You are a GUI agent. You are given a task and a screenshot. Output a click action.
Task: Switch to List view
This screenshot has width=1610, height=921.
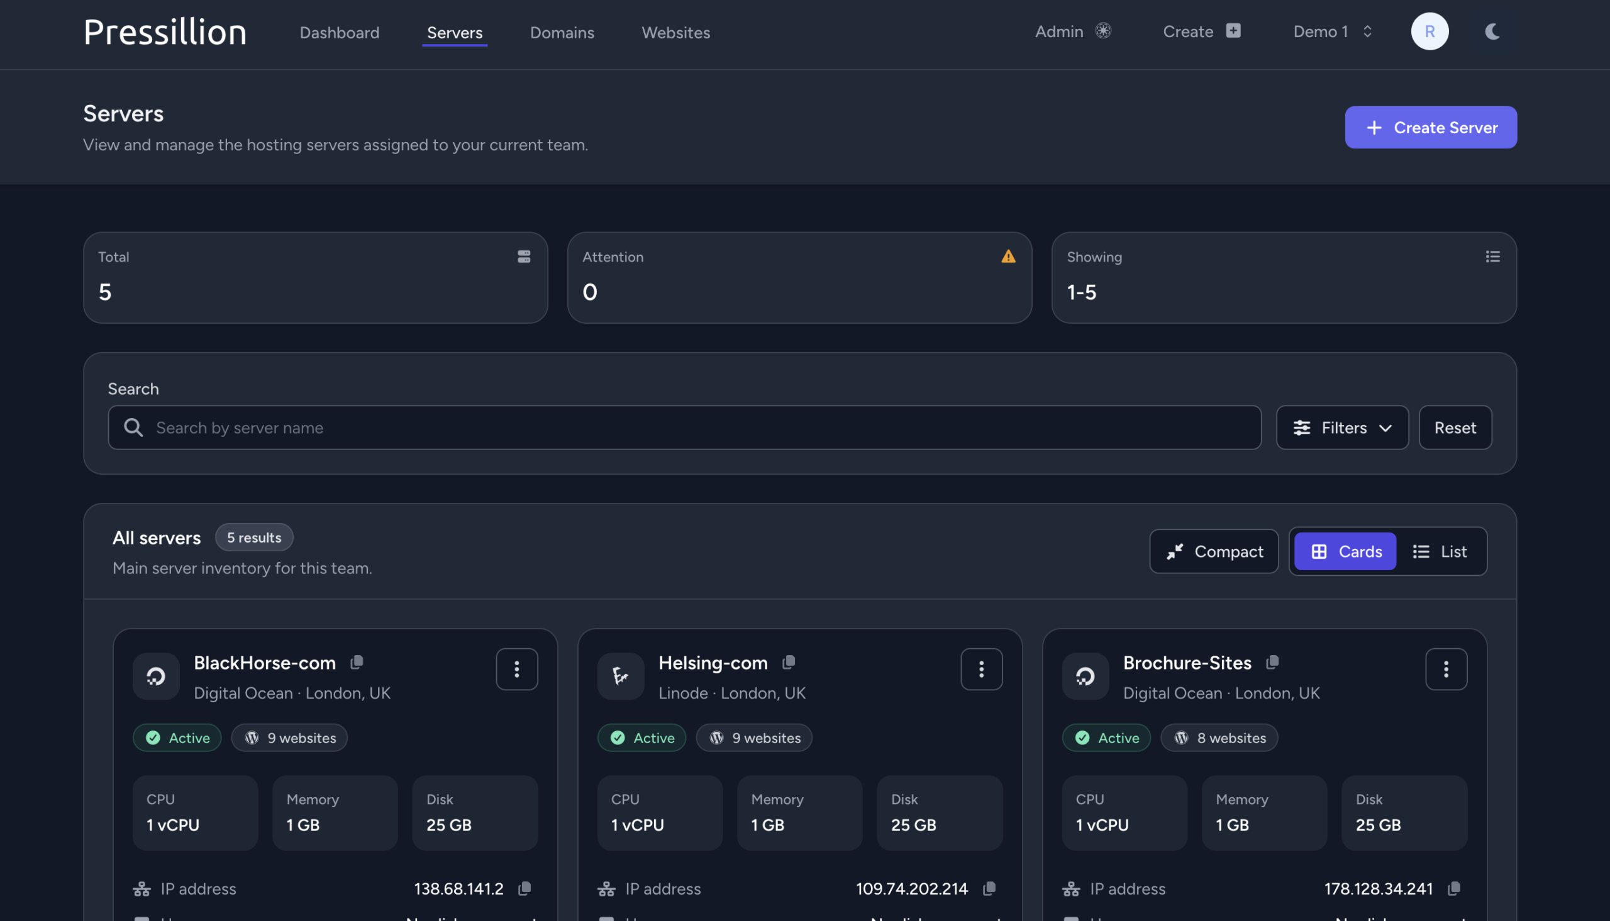point(1439,551)
